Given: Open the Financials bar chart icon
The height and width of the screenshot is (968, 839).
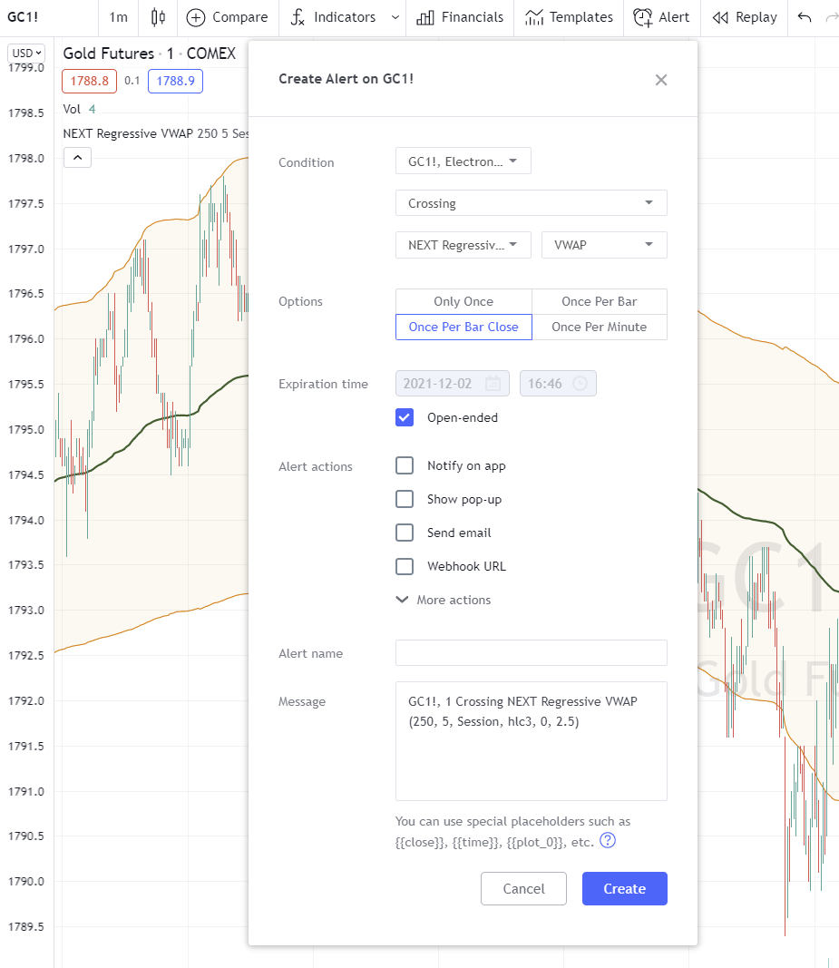Looking at the screenshot, I should (x=424, y=17).
